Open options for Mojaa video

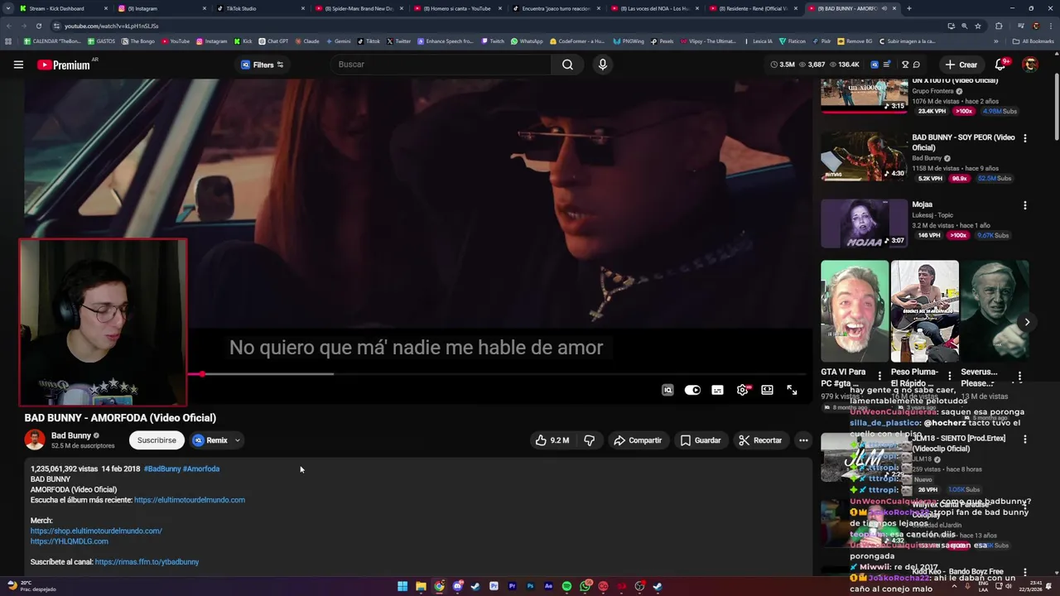pyautogui.click(x=1024, y=205)
